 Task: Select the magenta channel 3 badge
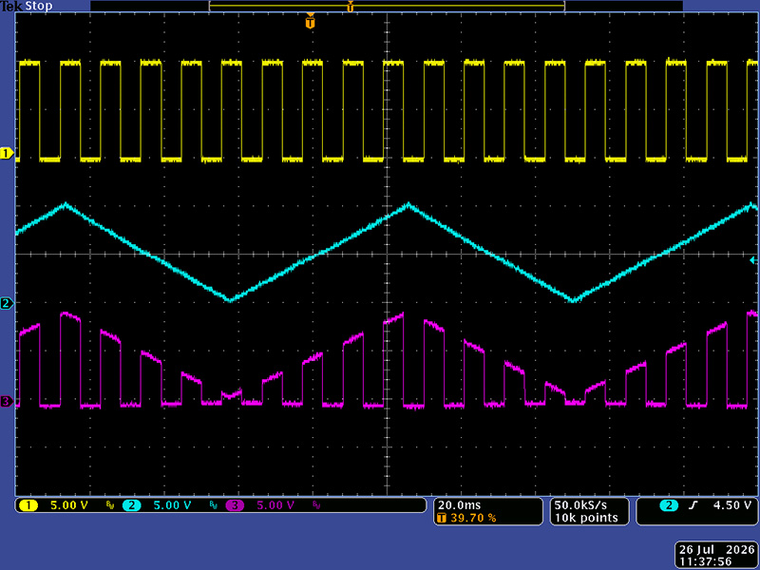pyautogui.click(x=235, y=505)
